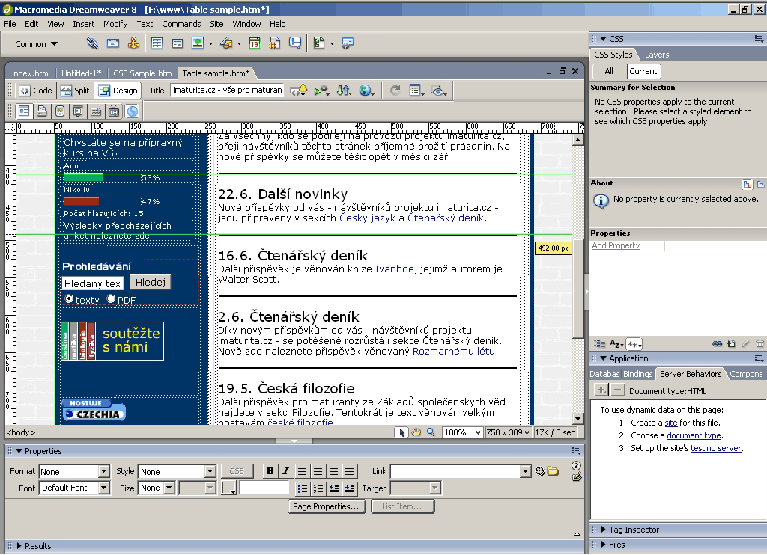Insert a named anchor icon
This screenshot has height=555, width=767.
133,43
